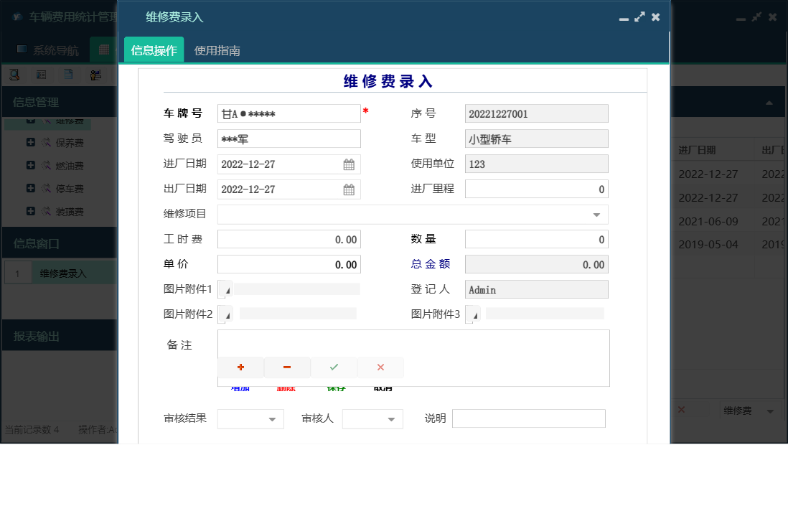Open the 维修项目 dropdown list

pos(596,214)
